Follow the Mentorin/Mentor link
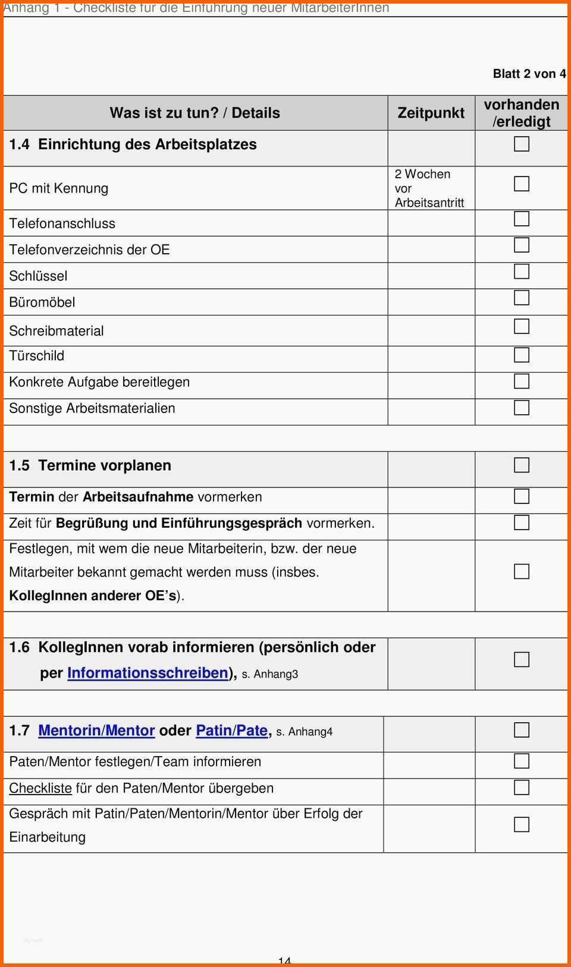The width and height of the screenshot is (571, 967). point(96,730)
